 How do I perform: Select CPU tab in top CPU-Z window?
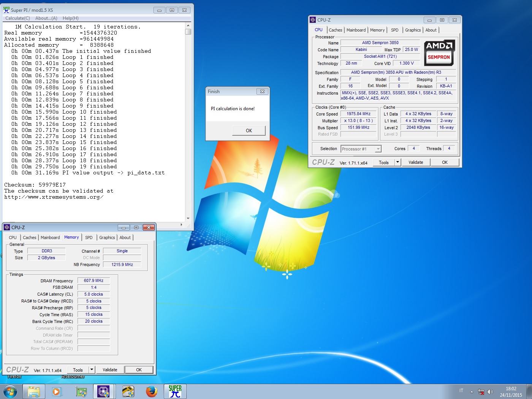(x=318, y=30)
